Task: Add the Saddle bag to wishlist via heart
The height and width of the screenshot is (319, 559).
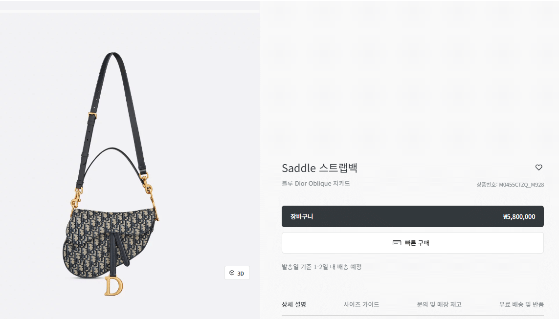Action: 538,168
